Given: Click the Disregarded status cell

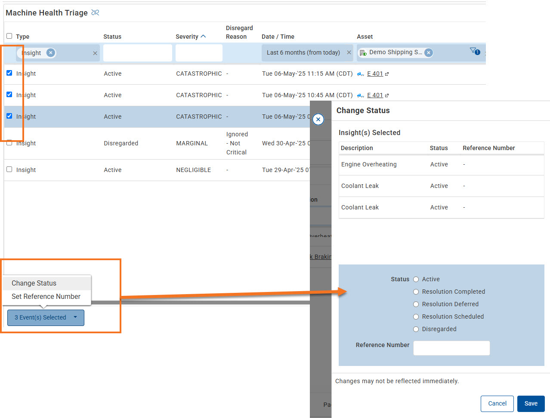Looking at the screenshot, I should [x=121, y=143].
